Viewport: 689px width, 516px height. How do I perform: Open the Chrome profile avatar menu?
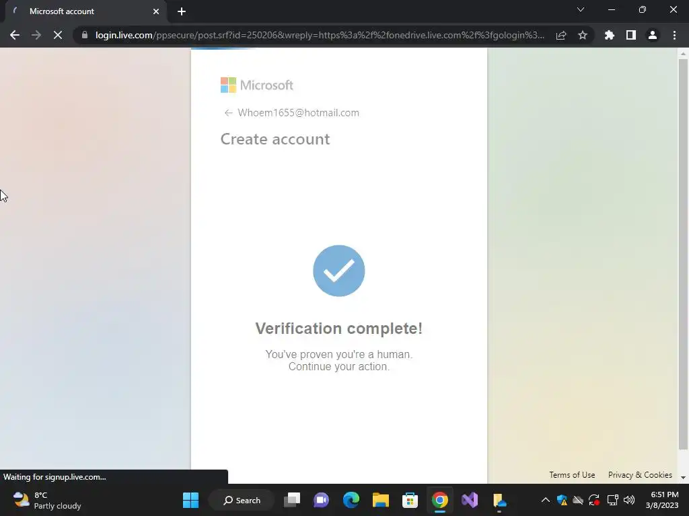click(x=653, y=35)
